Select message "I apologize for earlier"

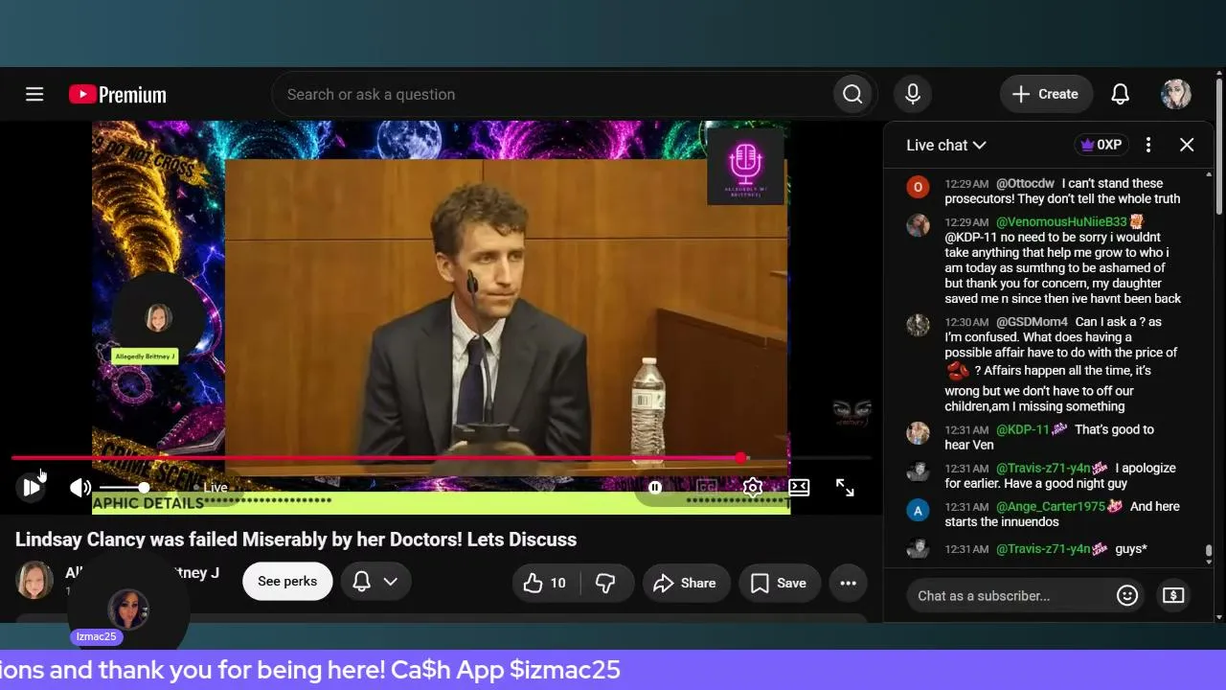1060,475
